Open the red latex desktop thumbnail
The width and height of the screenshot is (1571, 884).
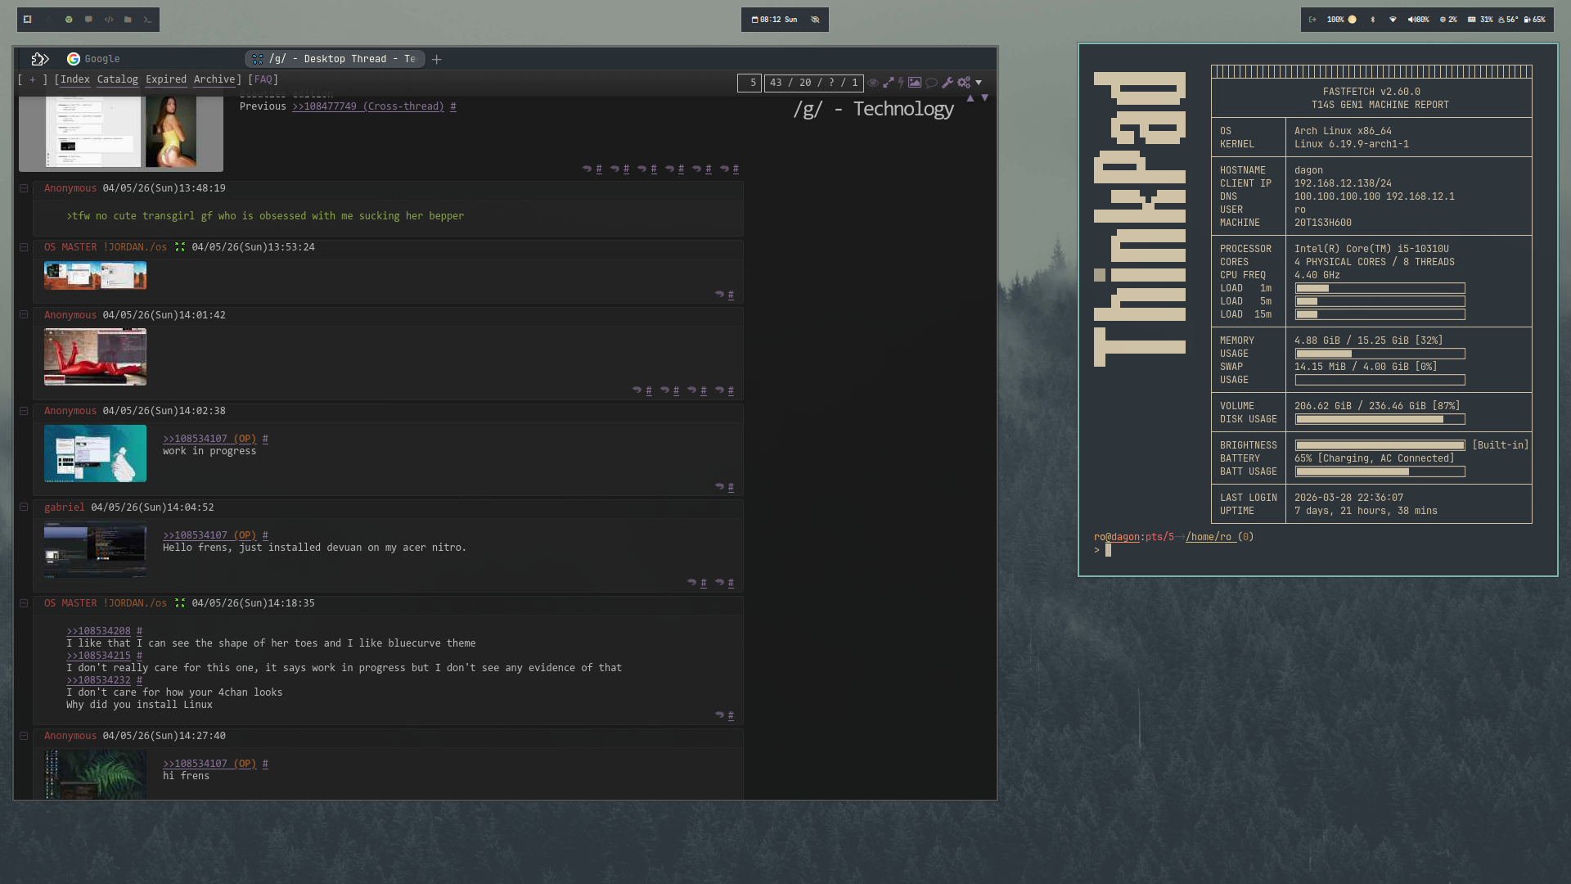pos(95,357)
